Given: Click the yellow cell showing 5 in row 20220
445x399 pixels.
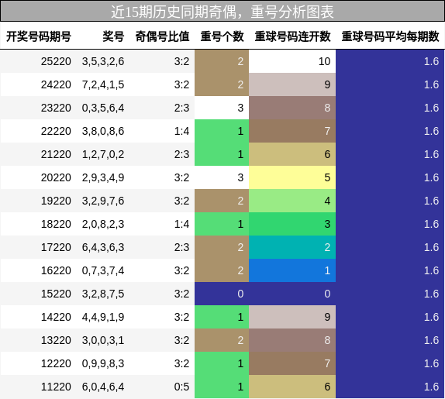Looking at the screenshot, I should 292,177.
